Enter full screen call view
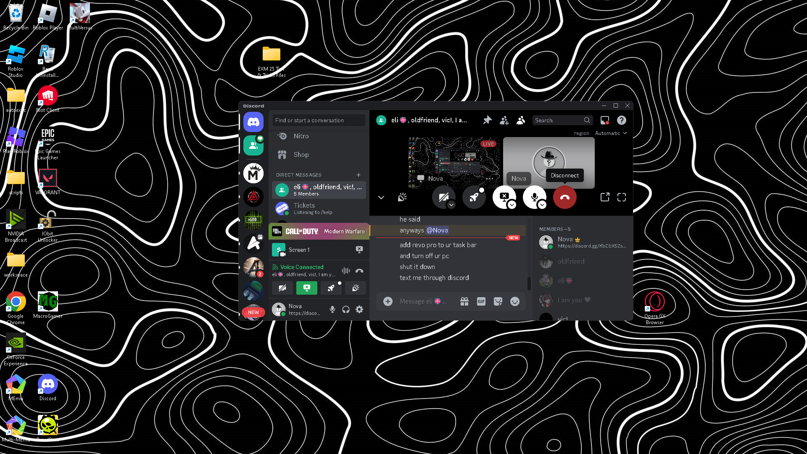This screenshot has height=454, width=807. click(621, 197)
